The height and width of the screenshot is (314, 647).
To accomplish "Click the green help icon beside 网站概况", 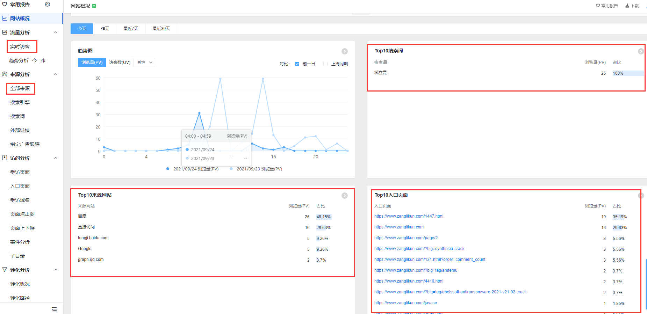I will (x=94, y=6).
